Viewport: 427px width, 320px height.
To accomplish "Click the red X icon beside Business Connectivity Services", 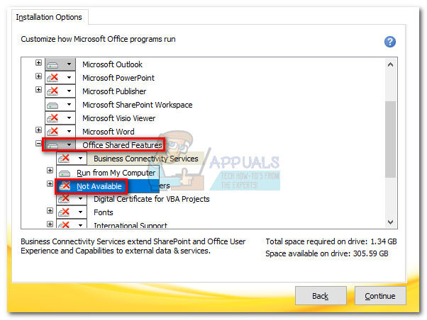I will [64, 159].
